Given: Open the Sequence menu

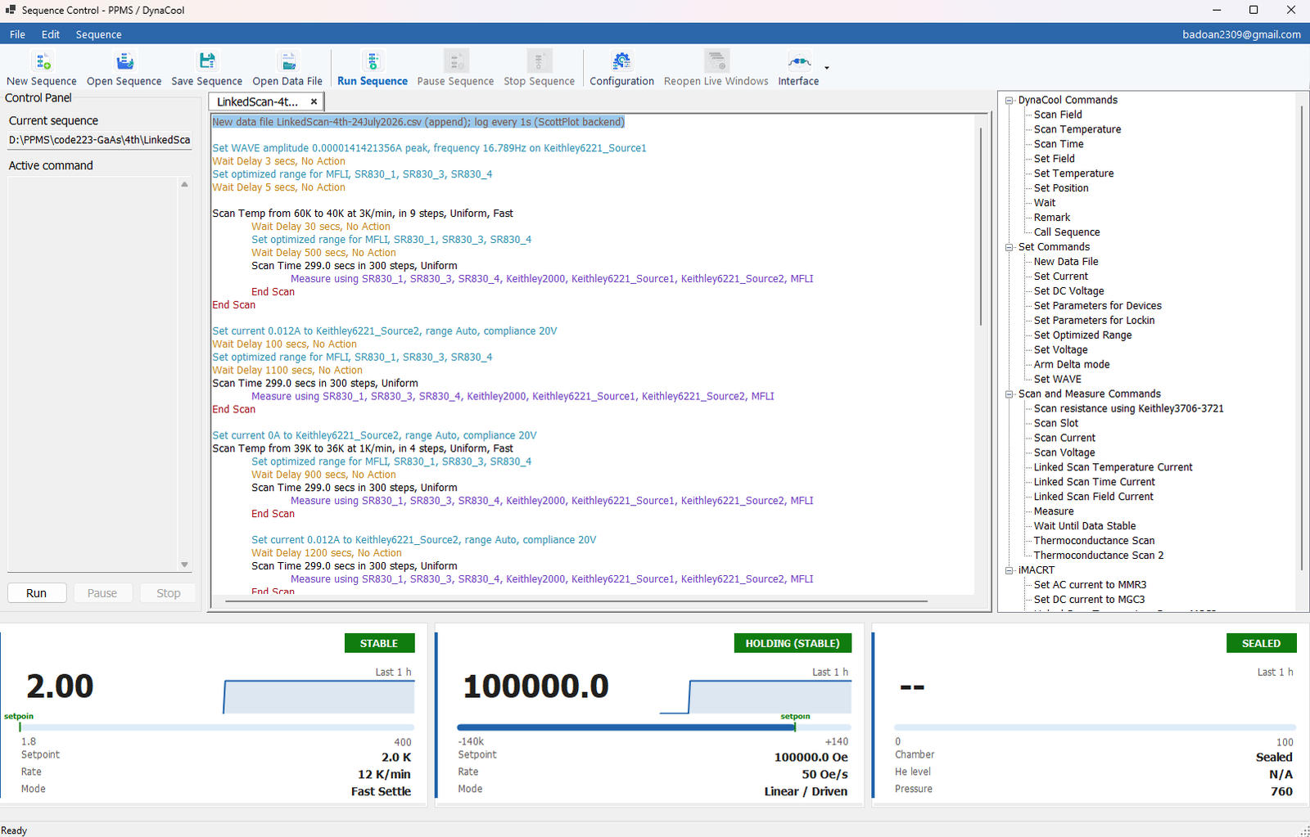Looking at the screenshot, I should (98, 34).
